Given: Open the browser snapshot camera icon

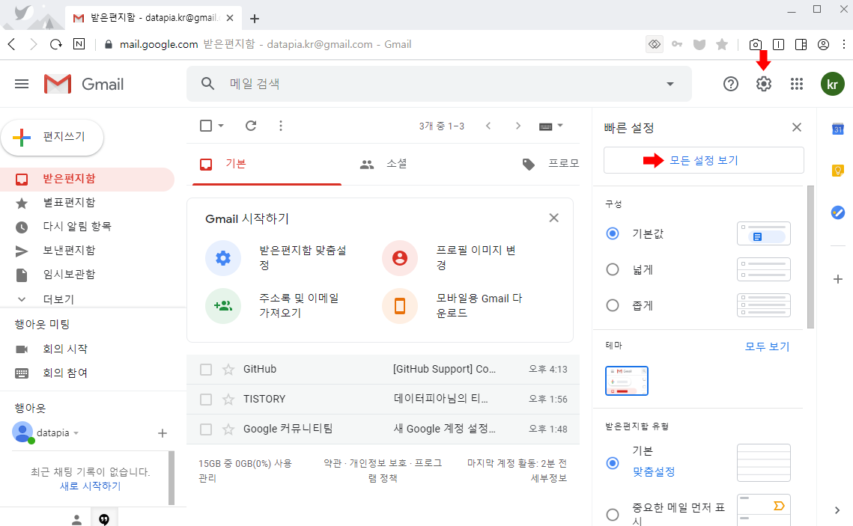Looking at the screenshot, I should [x=756, y=45].
